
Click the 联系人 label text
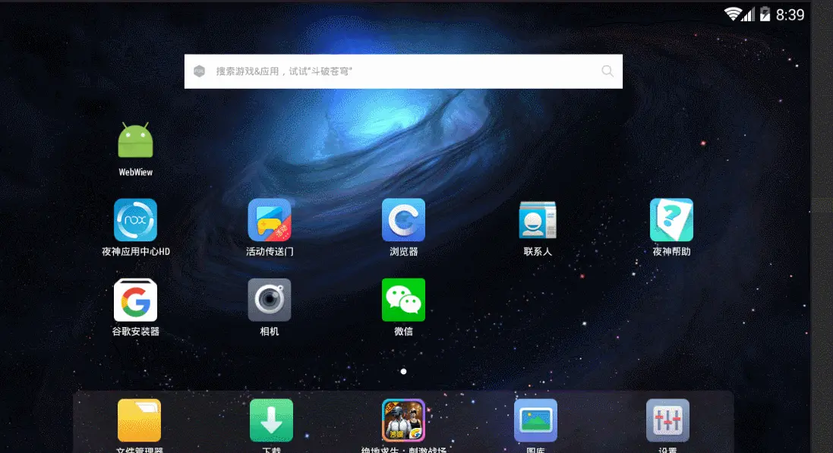coord(538,252)
